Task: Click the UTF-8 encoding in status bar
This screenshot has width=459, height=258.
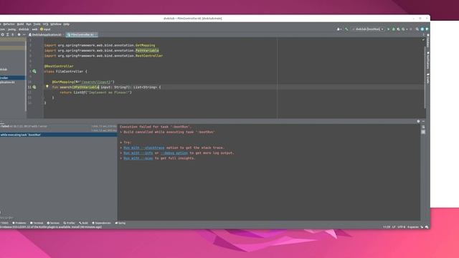Action: pos(402,227)
